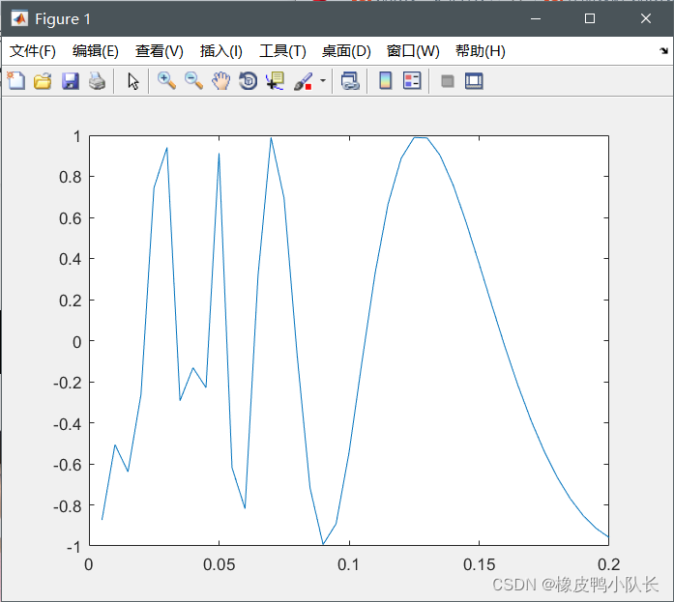Open the 窗口(W) menu
This screenshot has height=602, width=674.
pyautogui.click(x=413, y=51)
